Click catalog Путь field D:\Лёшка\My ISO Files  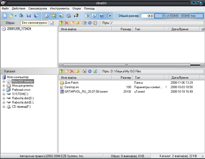(x=157, y=71)
